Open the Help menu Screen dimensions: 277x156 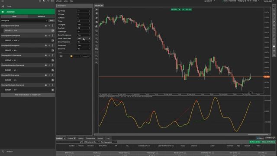71,1
